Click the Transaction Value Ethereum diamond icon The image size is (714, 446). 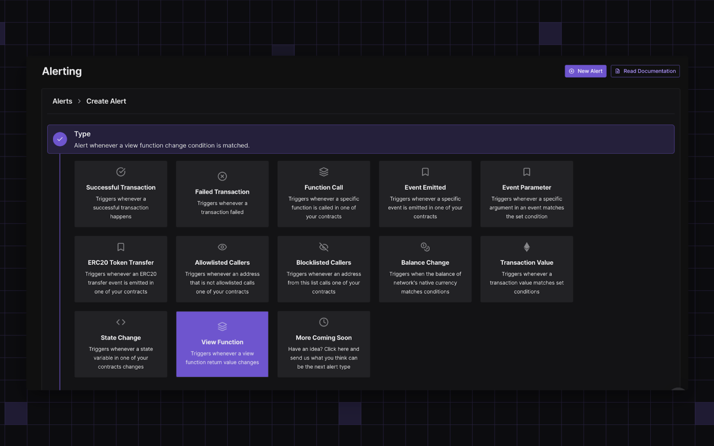526,247
